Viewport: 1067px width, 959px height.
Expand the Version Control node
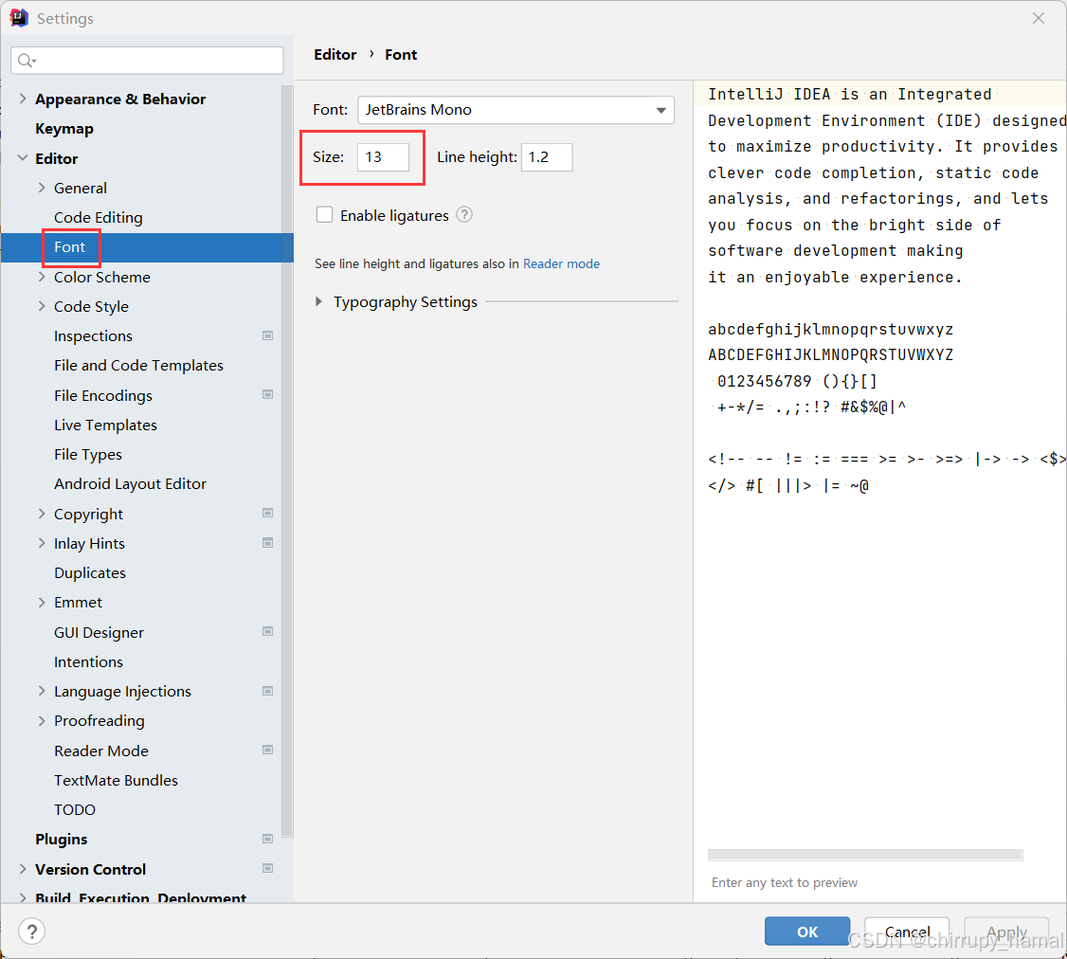(23, 869)
